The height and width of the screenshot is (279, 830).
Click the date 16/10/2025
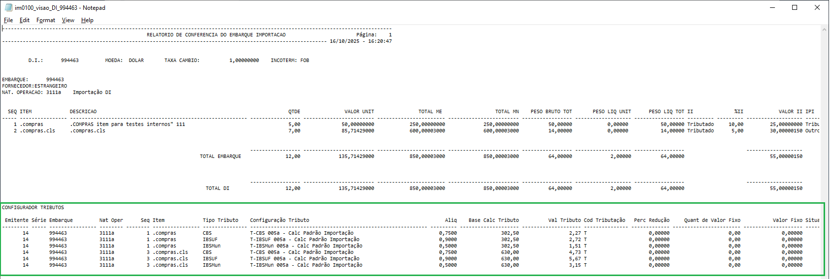coord(345,41)
